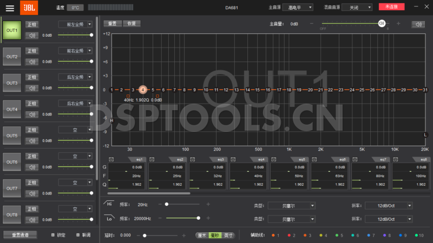Click Hi-pass frequency slider handle
Viewport: 433px width, 243px height.
(x=167, y=204)
